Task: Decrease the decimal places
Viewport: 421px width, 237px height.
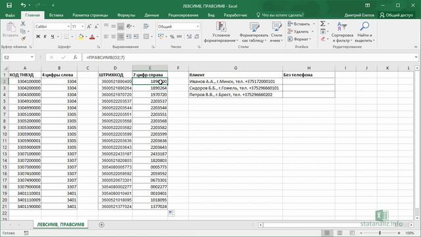Action: pyautogui.click(x=197, y=37)
